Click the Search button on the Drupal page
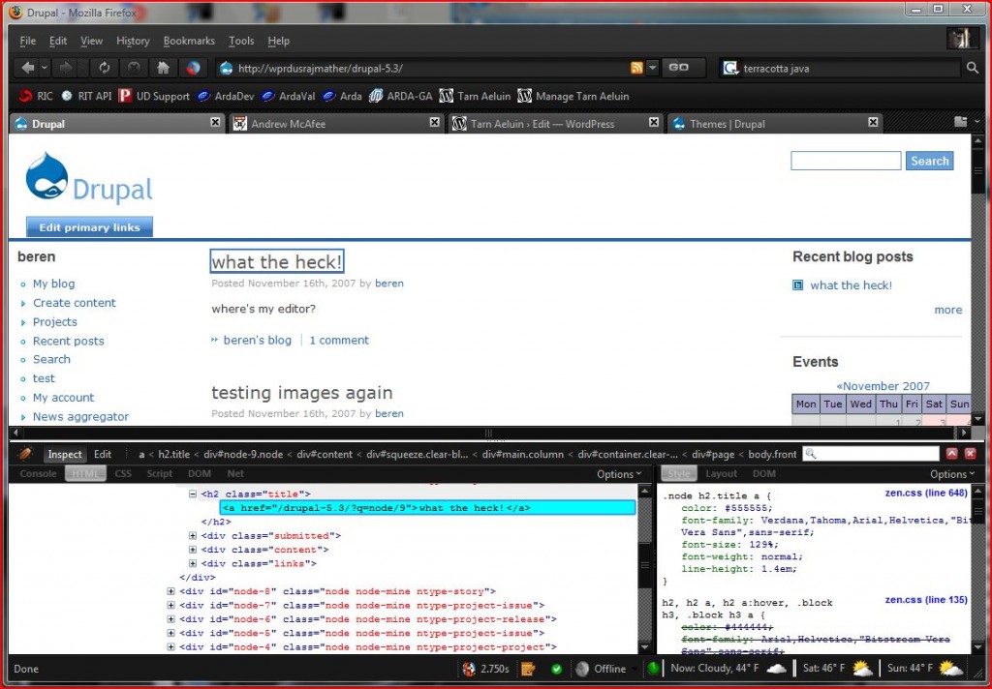The width and height of the screenshot is (992, 689). pyautogui.click(x=929, y=161)
